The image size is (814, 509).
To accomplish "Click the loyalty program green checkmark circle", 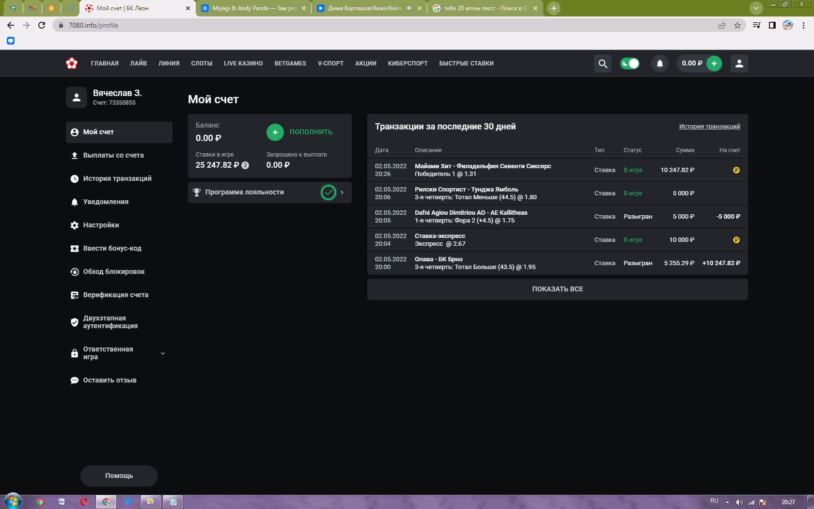I will pyautogui.click(x=329, y=192).
